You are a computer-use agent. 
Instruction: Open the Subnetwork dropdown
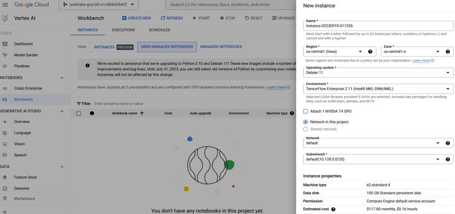click(x=378, y=159)
